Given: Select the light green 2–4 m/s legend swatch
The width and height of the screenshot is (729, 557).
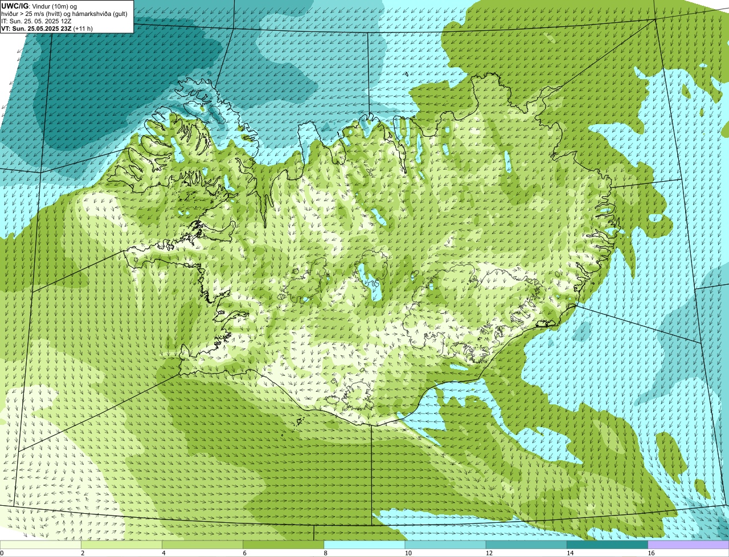Looking at the screenshot, I should coord(121,545).
